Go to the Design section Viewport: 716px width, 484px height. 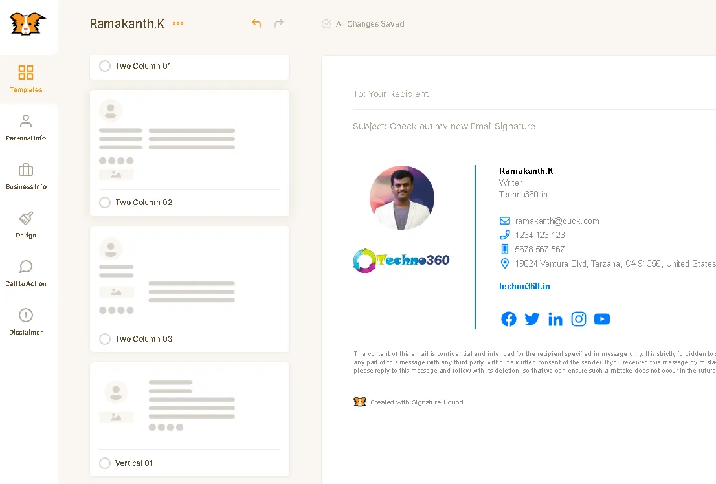pyautogui.click(x=26, y=225)
